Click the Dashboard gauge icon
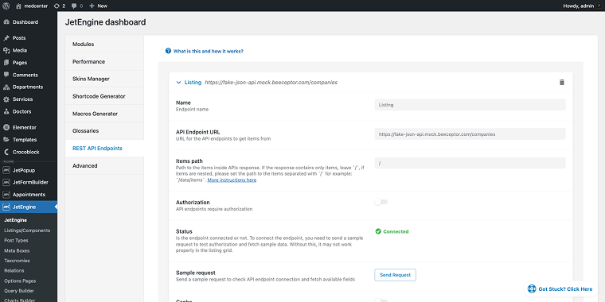 [6, 22]
